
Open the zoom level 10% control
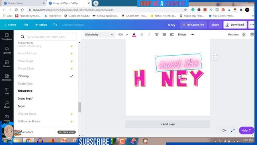224,130
